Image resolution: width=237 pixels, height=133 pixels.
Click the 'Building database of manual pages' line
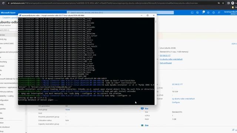pyautogui.click(x=38, y=100)
